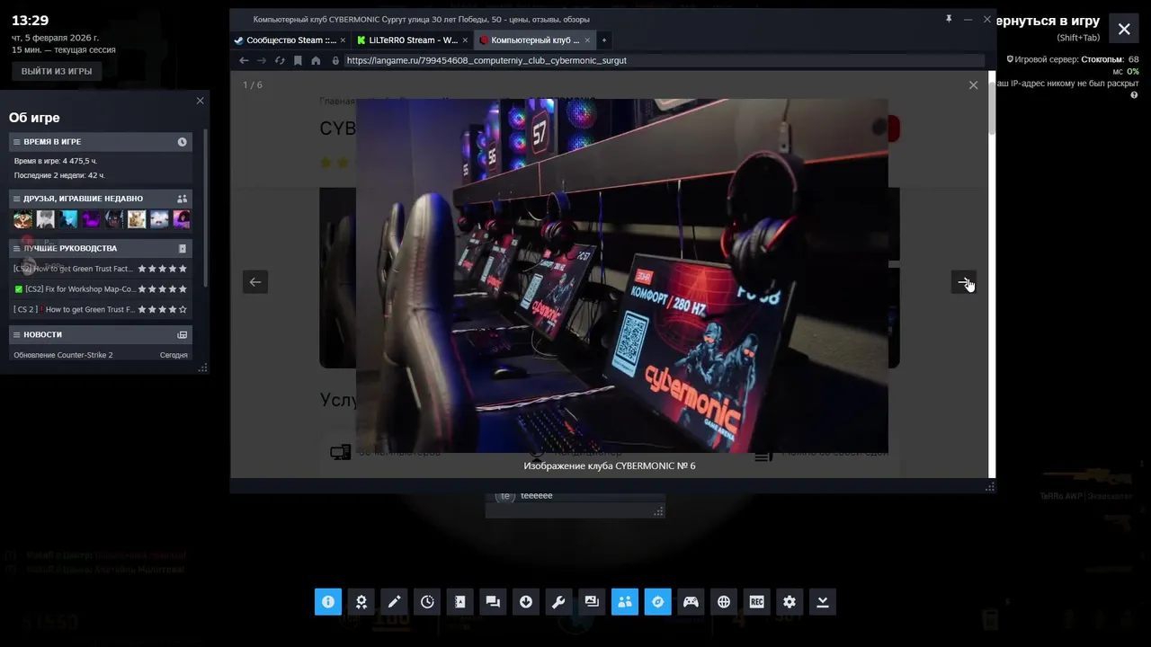
Task: Go forward in the overlay browser
Action: pos(262,60)
